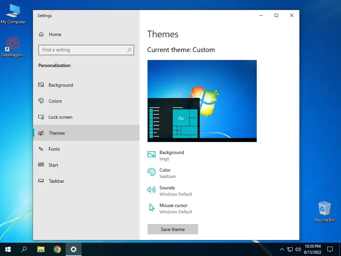
Task: Click the current theme preview image
Action: (x=202, y=101)
